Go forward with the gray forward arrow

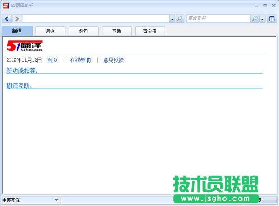click(17, 19)
